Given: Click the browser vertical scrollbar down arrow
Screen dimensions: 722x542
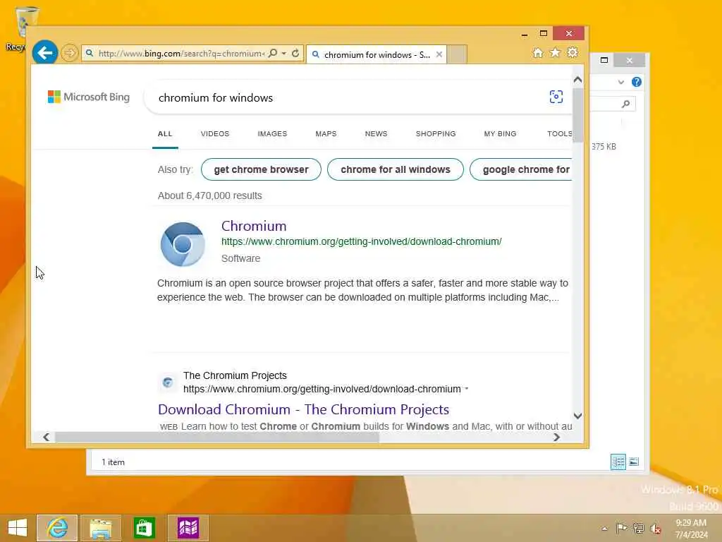Looking at the screenshot, I should pos(578,416).
